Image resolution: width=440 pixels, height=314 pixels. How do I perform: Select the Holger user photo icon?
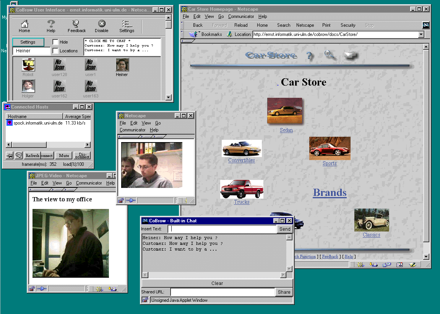28,86
